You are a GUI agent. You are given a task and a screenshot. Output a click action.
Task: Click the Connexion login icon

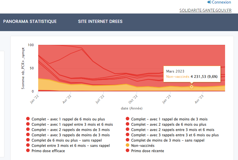point(209,2)
